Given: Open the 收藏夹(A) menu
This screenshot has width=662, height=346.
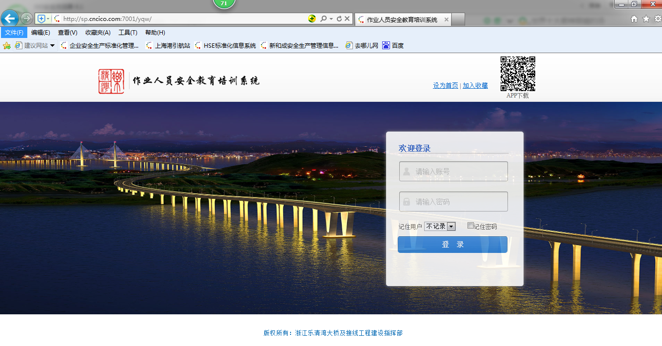Looking at the screenshot, I should point(97,33).
